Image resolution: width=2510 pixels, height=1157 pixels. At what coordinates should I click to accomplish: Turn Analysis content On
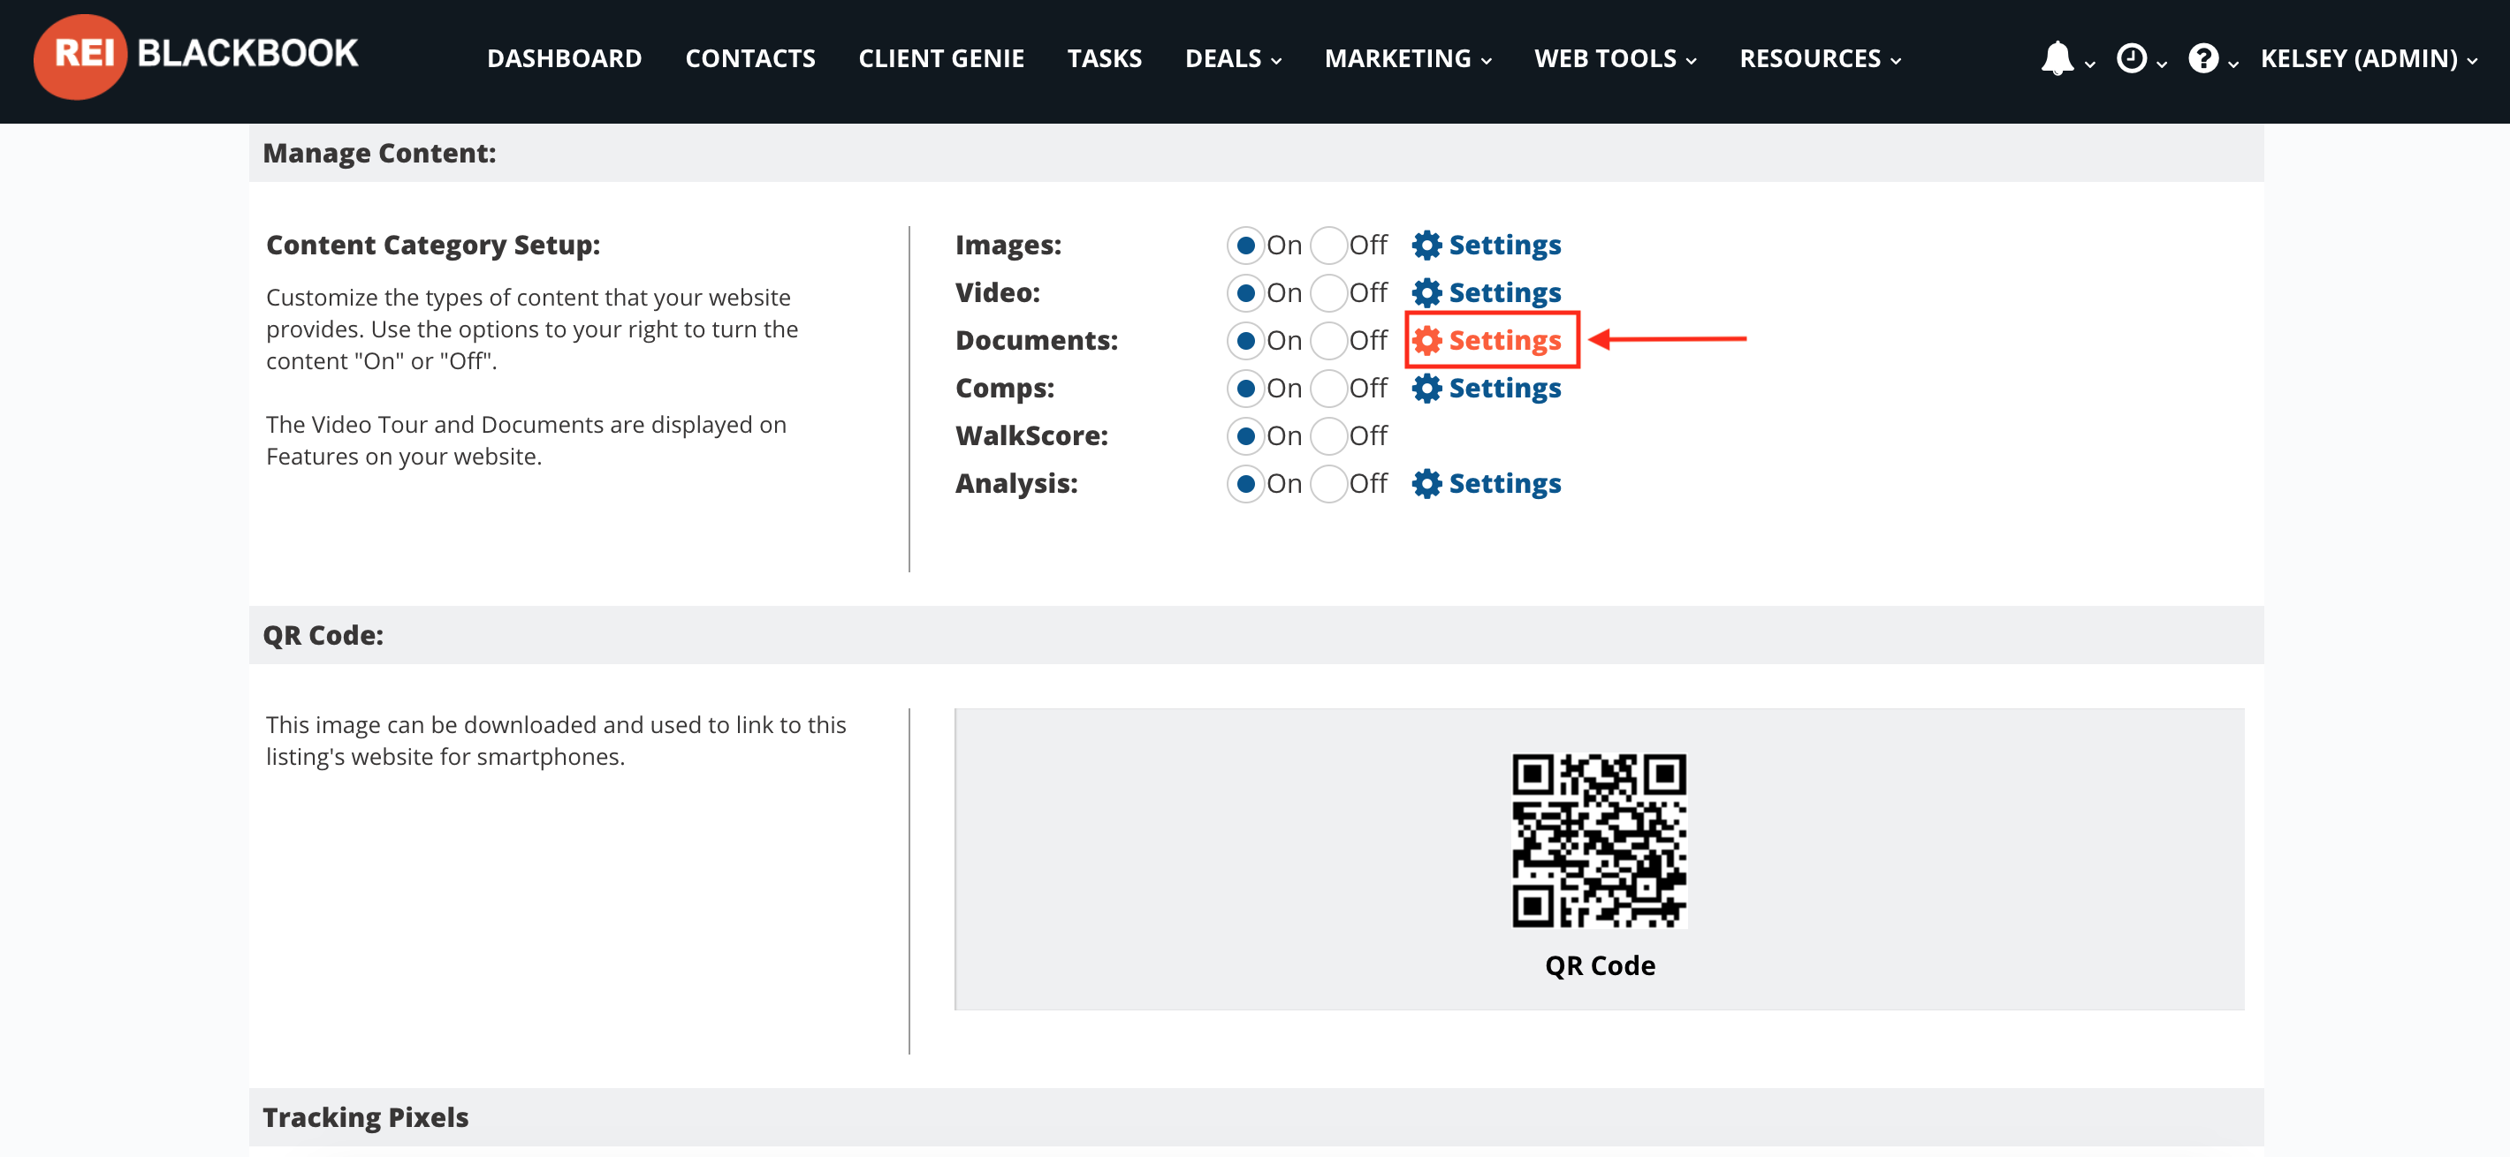coord(1245,484)
